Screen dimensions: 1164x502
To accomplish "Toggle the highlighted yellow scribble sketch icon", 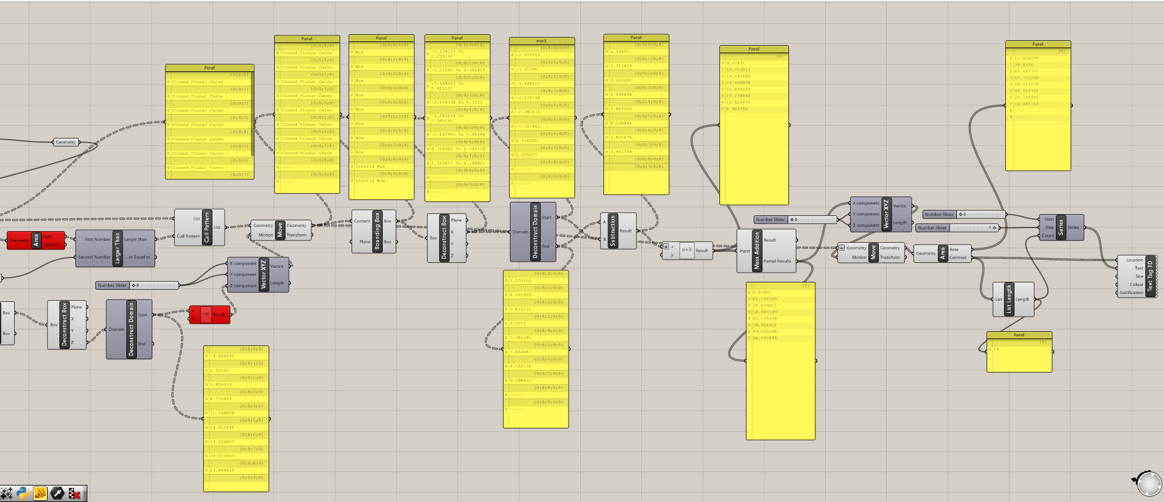I will pos(40,493).
